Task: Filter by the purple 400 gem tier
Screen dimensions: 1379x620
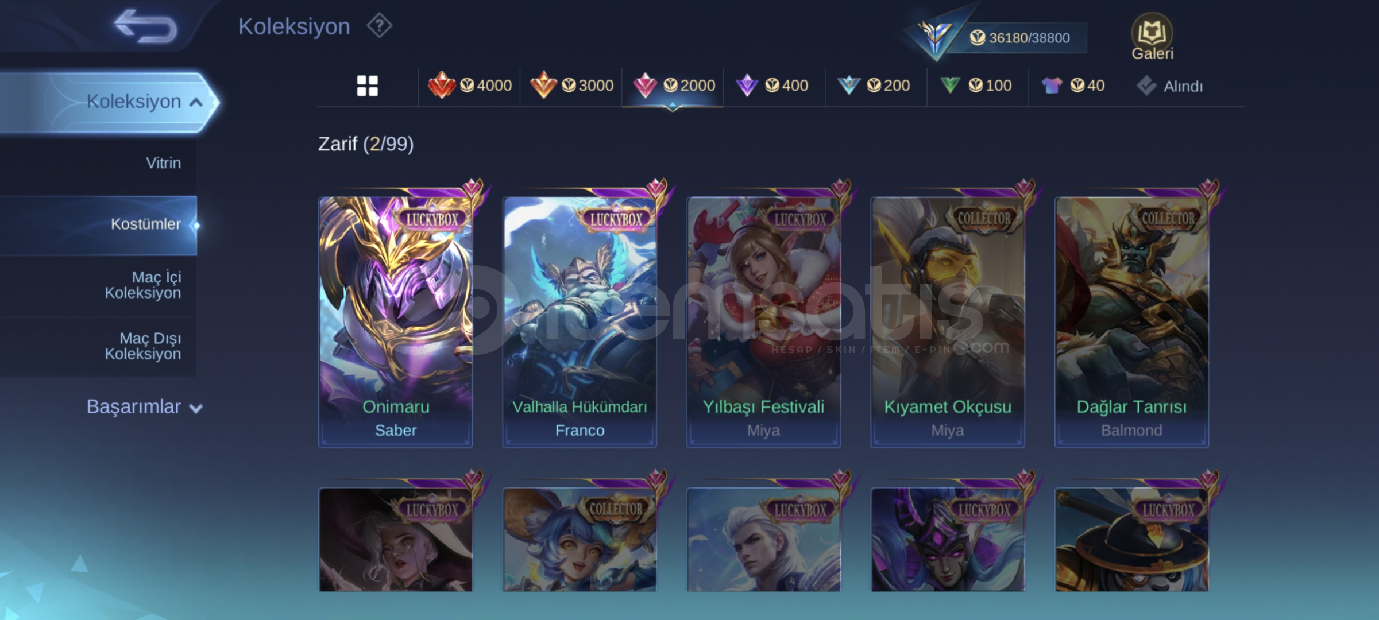Action: click(x=772, y=86)
